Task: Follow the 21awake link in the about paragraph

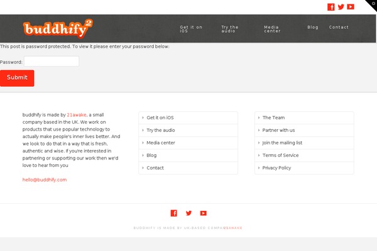Action: tap(77, 115)
